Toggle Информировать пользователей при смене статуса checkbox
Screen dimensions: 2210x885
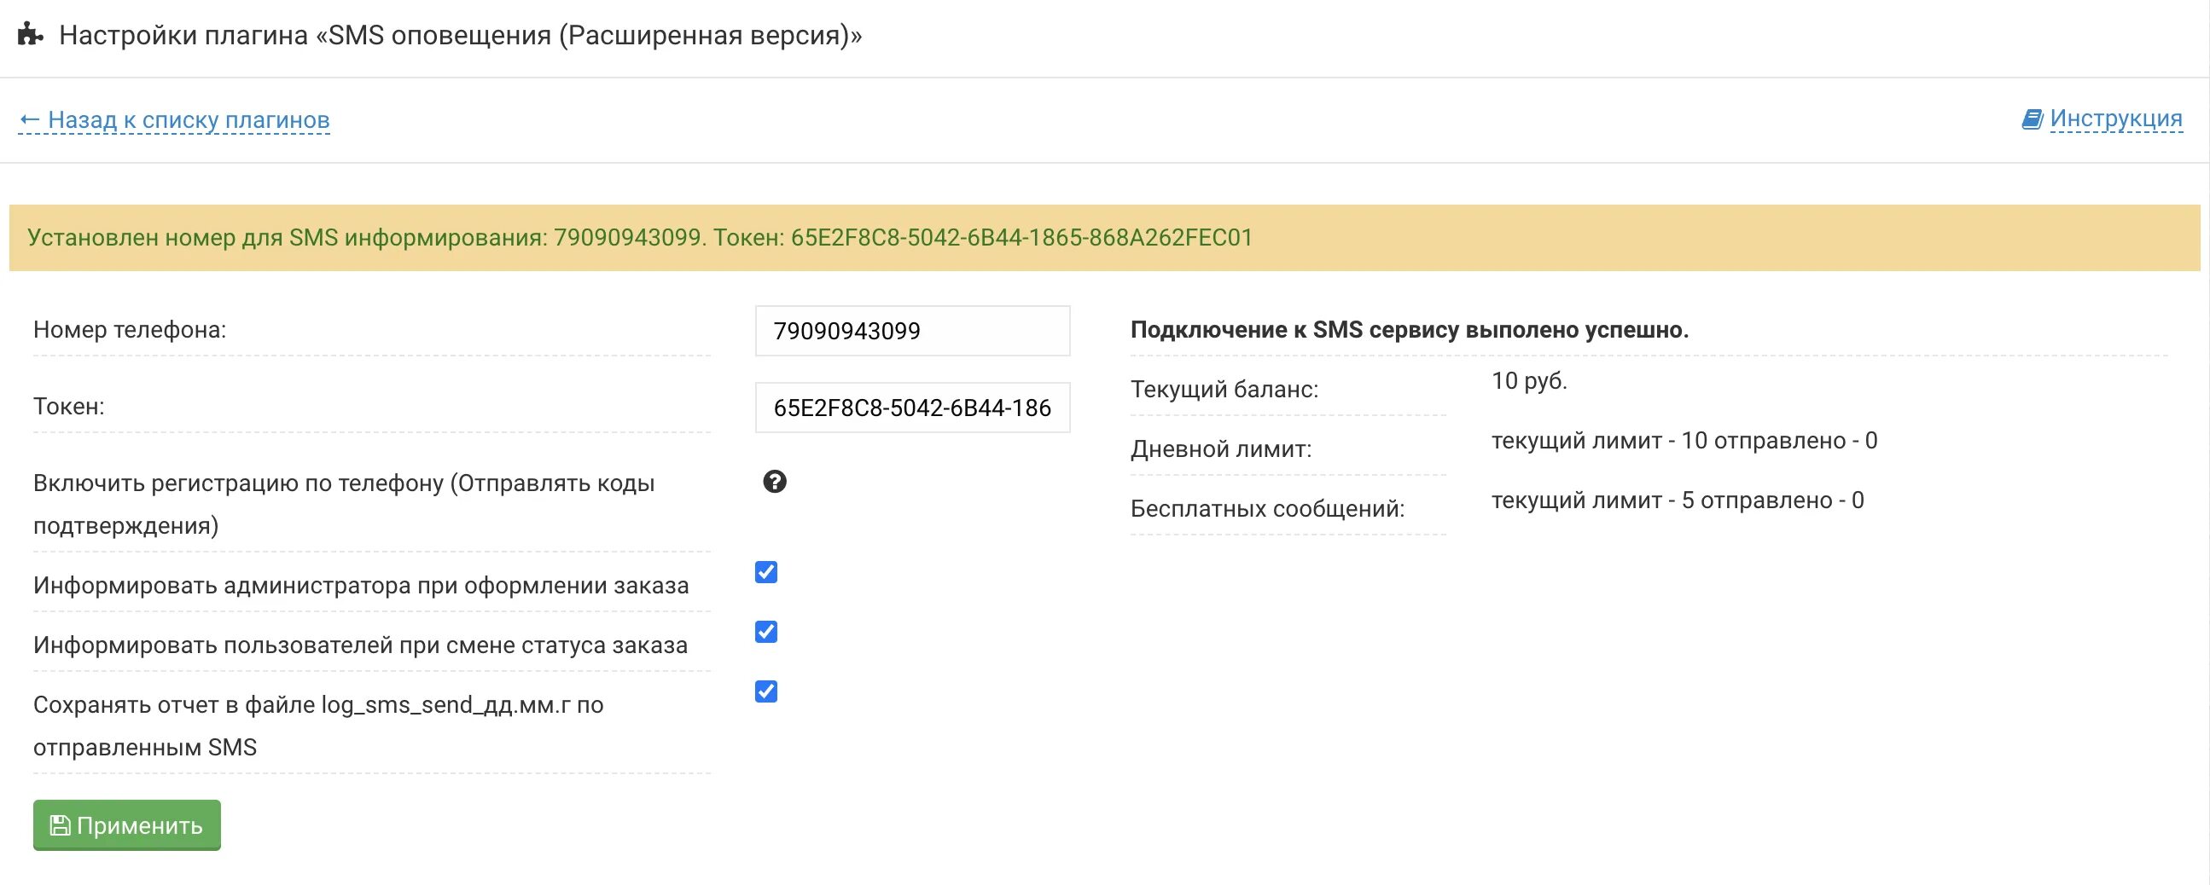[x=766, y=632]
